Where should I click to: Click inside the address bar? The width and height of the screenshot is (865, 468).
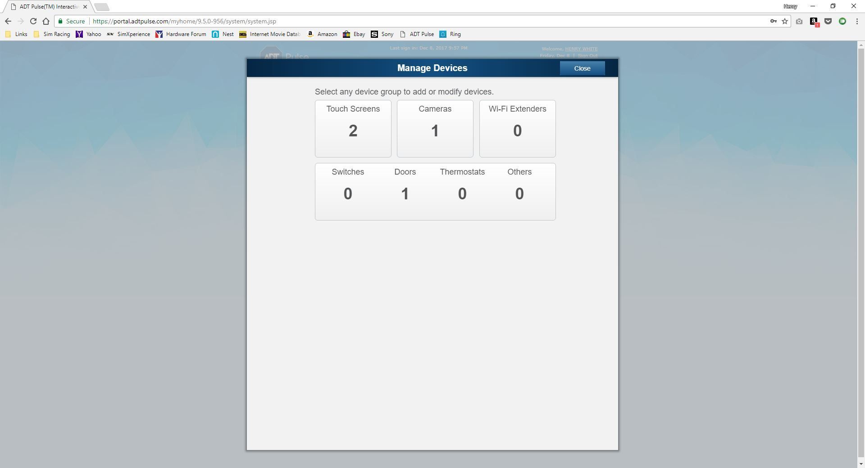click(x=225, y=21)
